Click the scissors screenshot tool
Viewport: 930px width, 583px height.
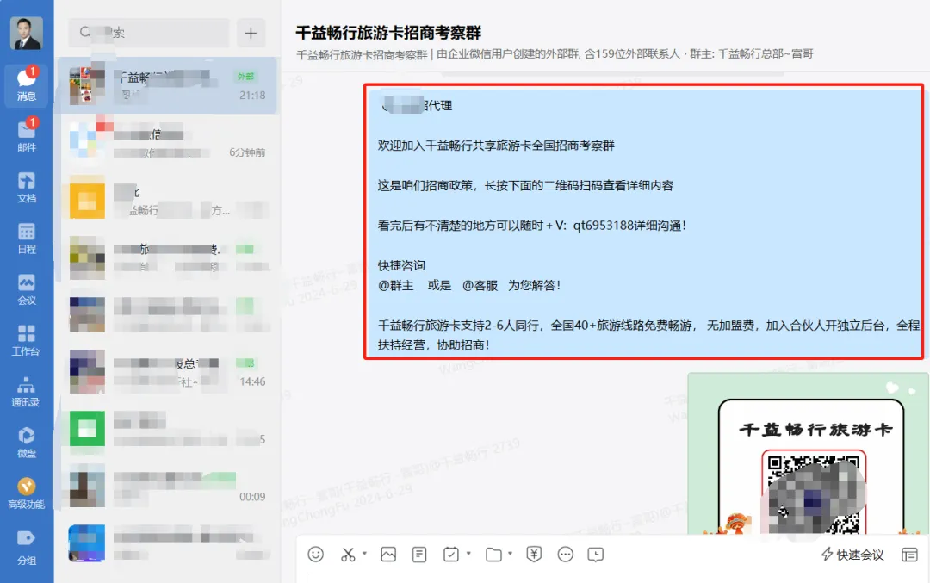[x=348, y=555]
